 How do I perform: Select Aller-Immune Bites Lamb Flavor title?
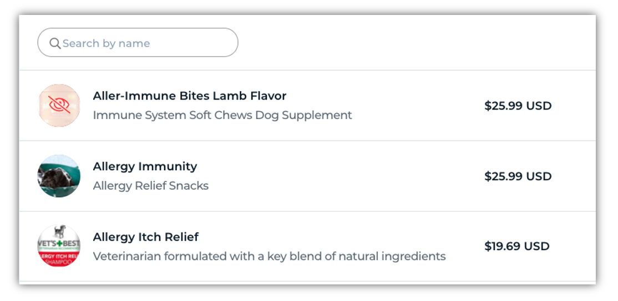click(x=189, y=96)
